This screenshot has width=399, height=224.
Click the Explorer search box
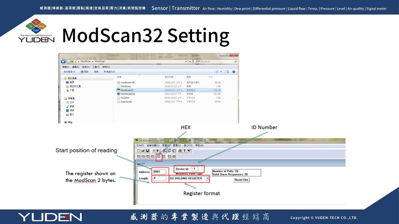[216, 62]
